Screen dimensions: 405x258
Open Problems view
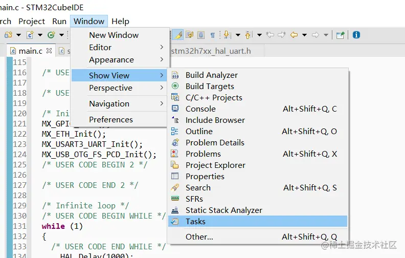click(x=258, y=154)
